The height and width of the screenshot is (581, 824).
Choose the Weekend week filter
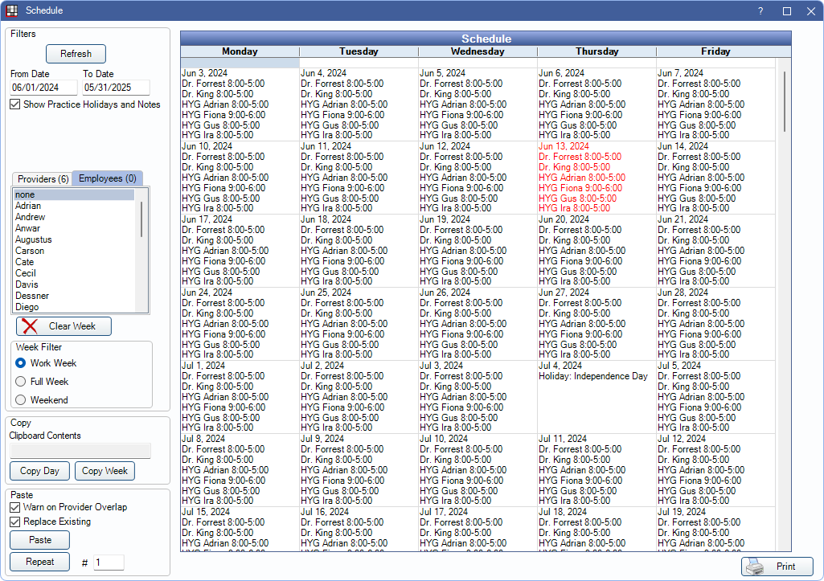(21, 400)
